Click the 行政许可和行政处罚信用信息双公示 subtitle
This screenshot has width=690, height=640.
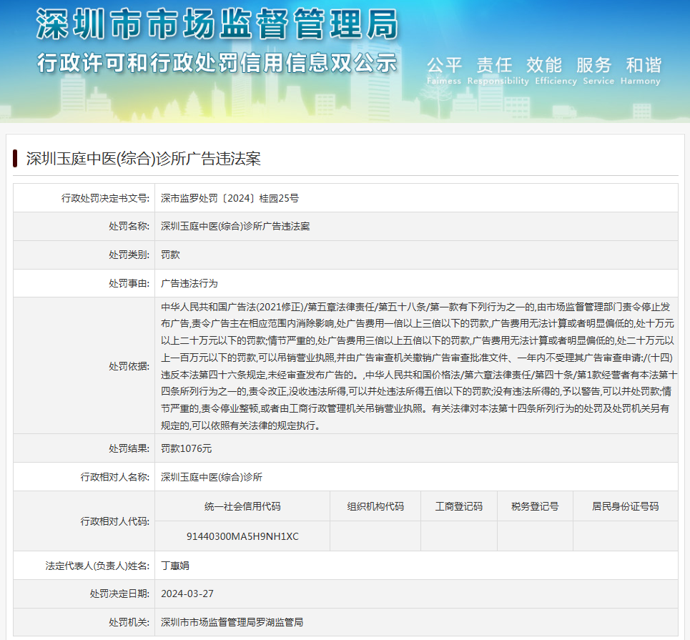pyautogui.click(x=217, y=62)
